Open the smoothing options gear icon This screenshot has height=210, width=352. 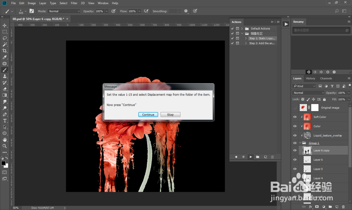[186, 11]
